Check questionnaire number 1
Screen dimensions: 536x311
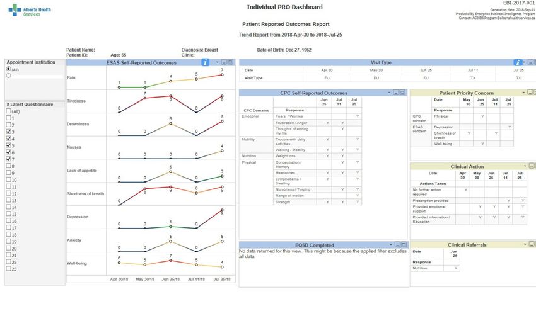9,118
